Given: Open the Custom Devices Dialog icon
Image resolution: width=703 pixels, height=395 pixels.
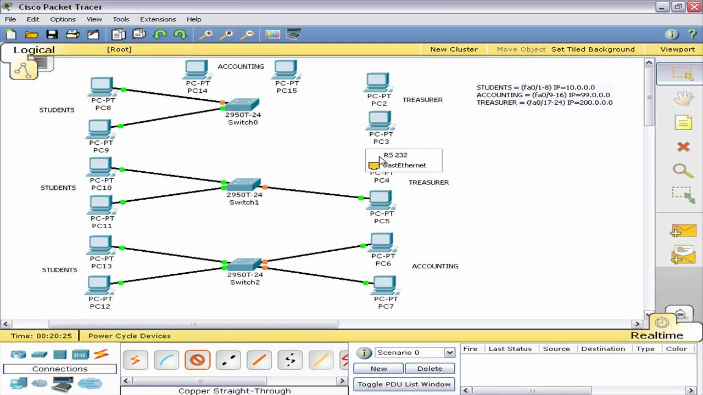Looking at the screenshot, I should (293, 35).
